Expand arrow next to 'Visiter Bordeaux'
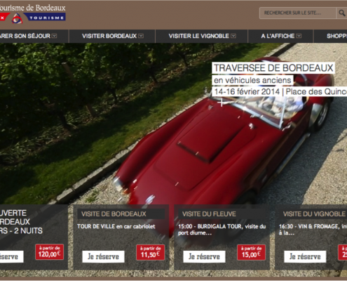The image size is (347, 281). coord(141,36)
